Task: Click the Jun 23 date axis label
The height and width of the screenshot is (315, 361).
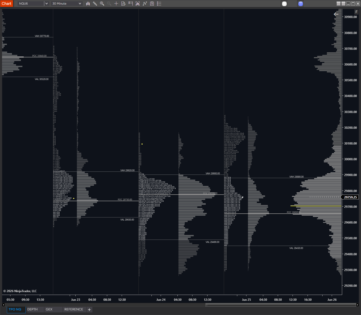Action: pyautogui.click(x=76, y=300)
